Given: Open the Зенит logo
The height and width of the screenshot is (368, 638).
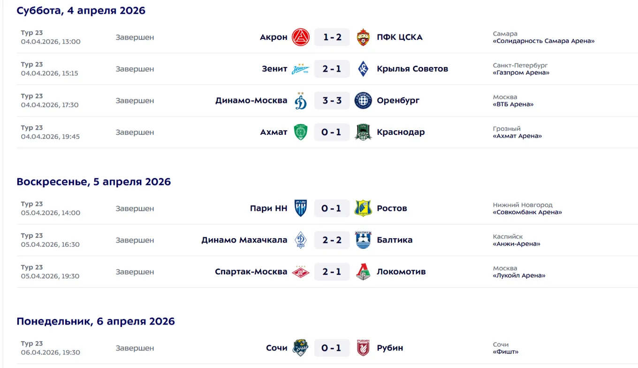Looking at the screenshot, I should coord(301,69).
